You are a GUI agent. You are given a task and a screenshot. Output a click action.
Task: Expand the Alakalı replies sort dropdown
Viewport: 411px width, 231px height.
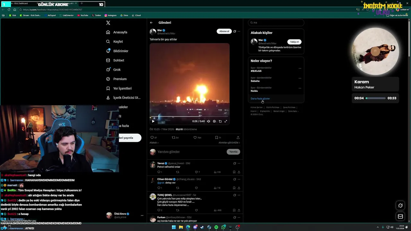pyautogui.click(x=154, y=143)
